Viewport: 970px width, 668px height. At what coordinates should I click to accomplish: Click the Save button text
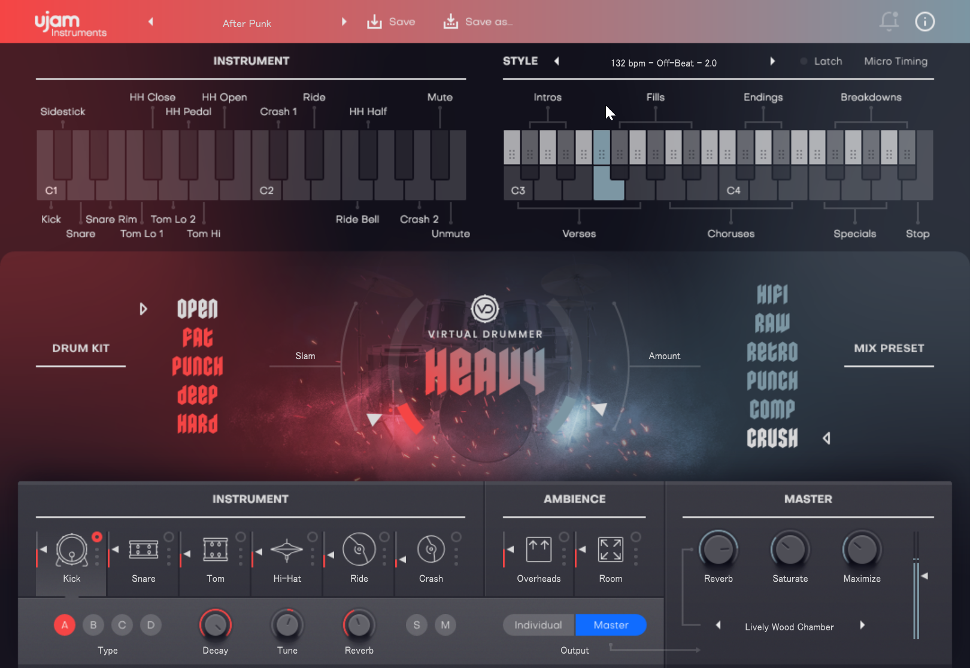402,22
